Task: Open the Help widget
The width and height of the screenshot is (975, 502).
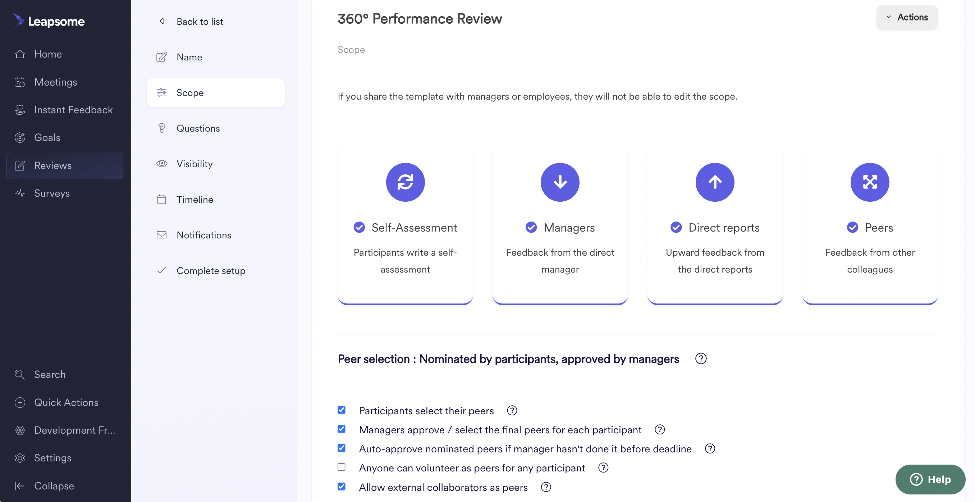Action: click(930, 479)
